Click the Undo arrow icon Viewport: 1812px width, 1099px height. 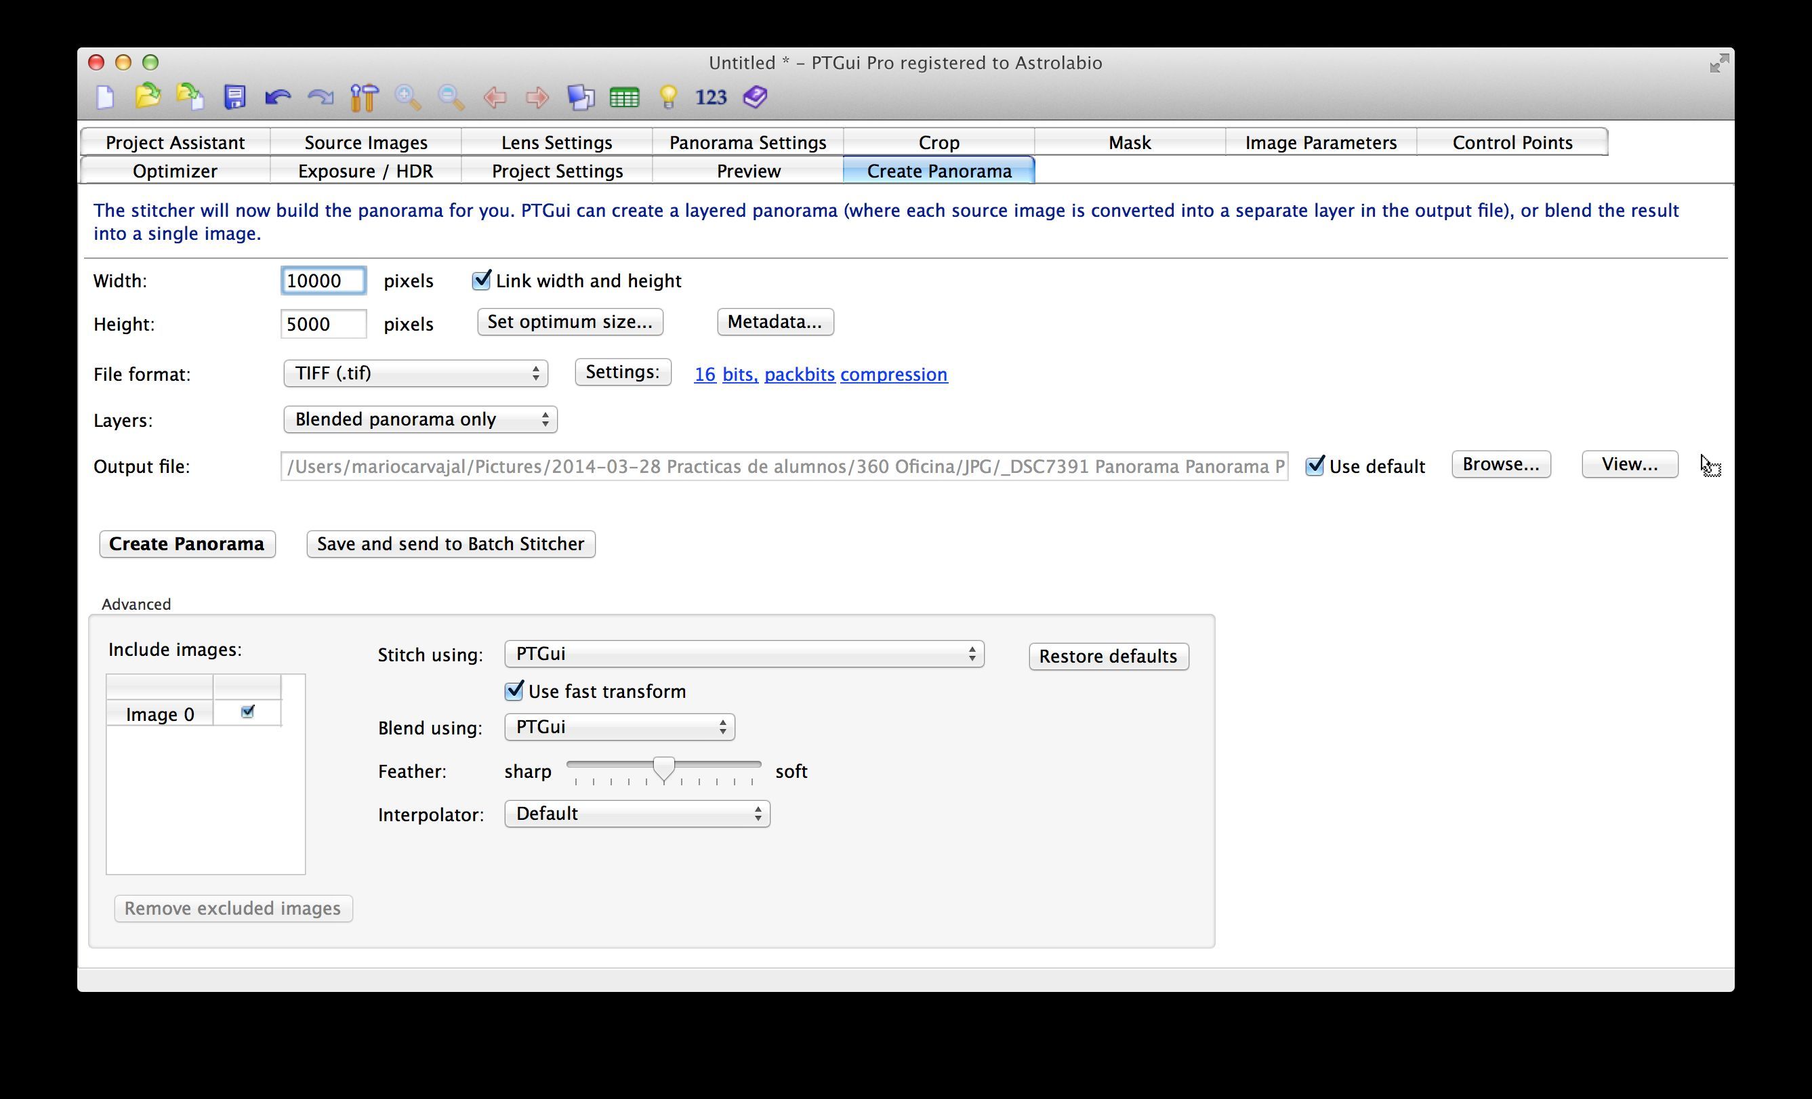(x=277, y=97)
